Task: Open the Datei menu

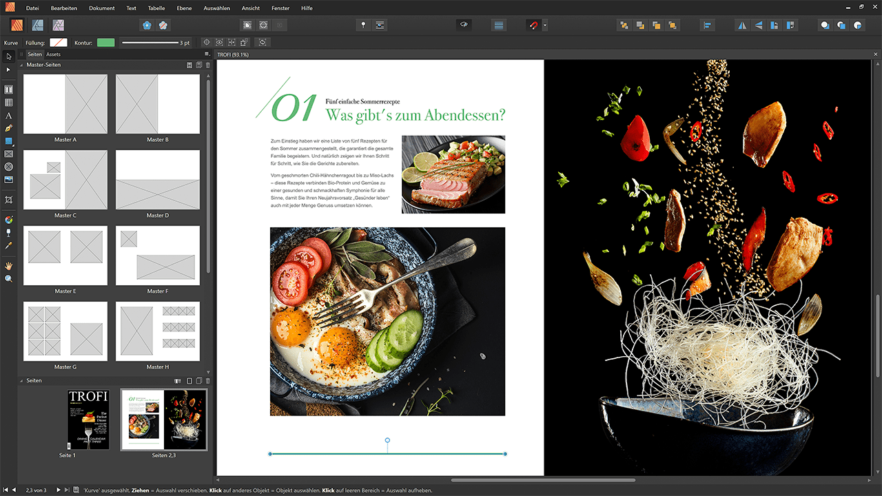Action: [32, 8]
